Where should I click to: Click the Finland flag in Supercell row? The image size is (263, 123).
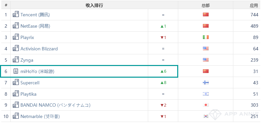(x=206, y=83)
